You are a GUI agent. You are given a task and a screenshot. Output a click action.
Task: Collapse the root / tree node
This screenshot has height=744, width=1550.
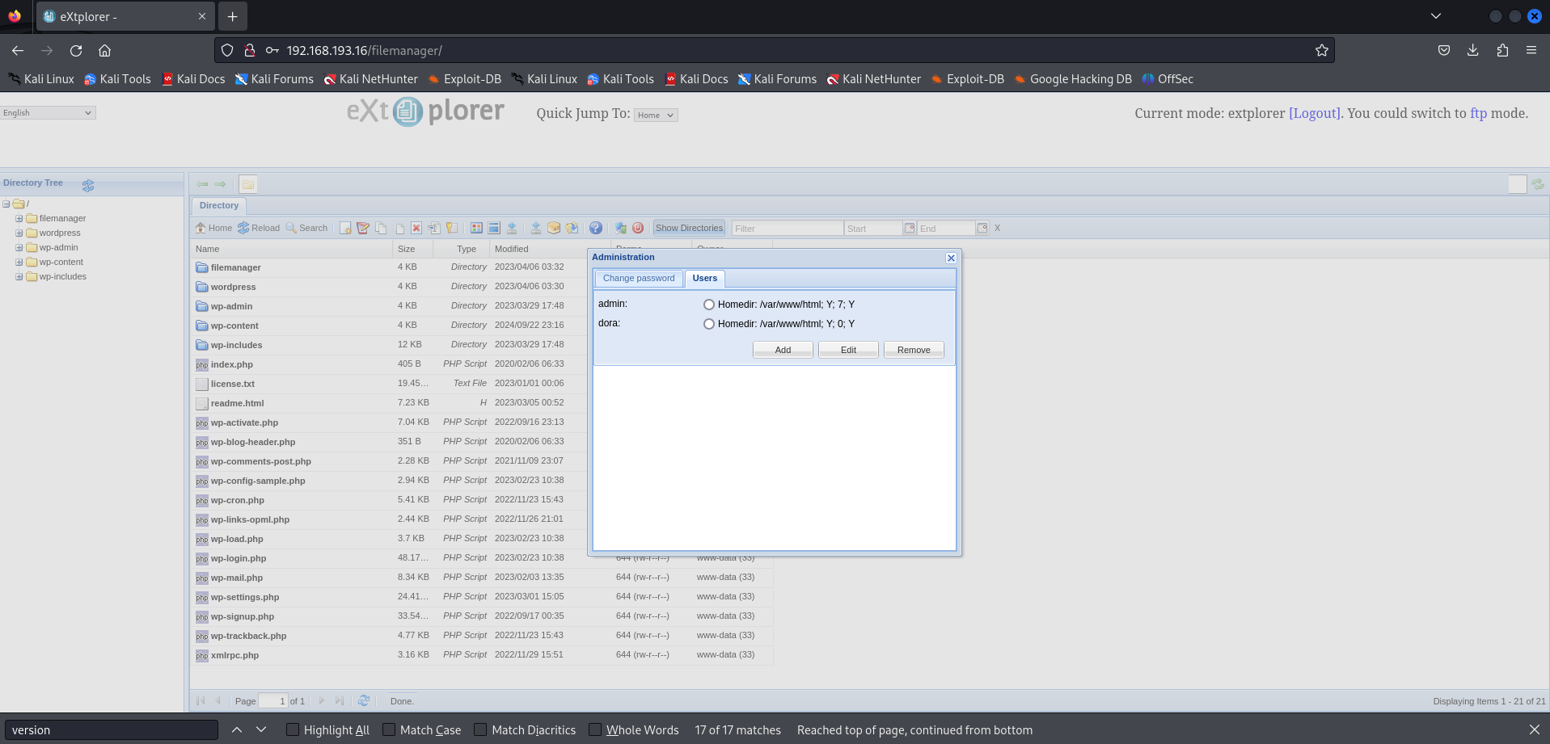tap(6, 204)
